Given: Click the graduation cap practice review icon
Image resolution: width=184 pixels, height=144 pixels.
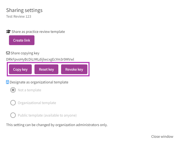Looking at the screenshot, I should 8,32.
